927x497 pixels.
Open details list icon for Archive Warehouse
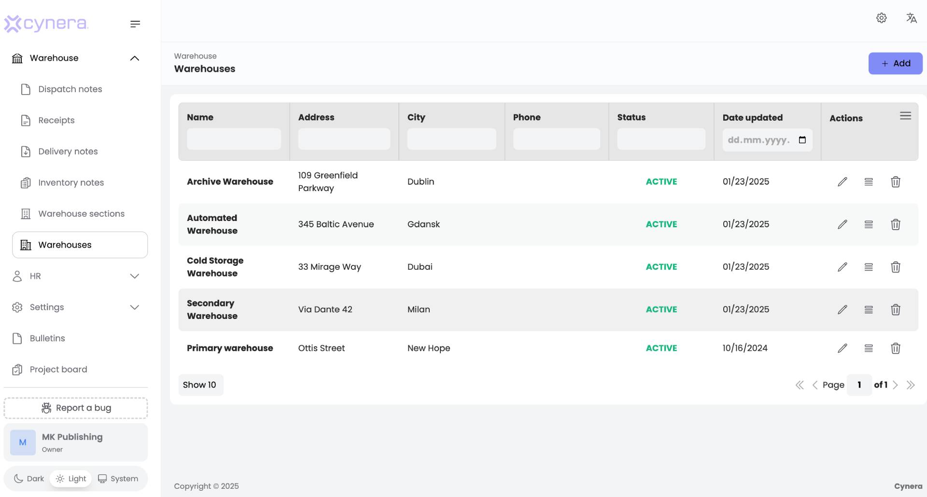pos(869,182)
